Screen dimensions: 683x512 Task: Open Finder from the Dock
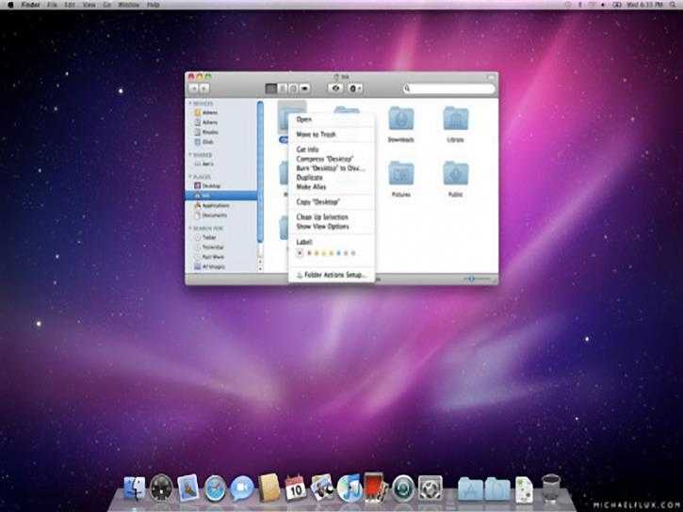pyautogui.click(x=135, y=488)
